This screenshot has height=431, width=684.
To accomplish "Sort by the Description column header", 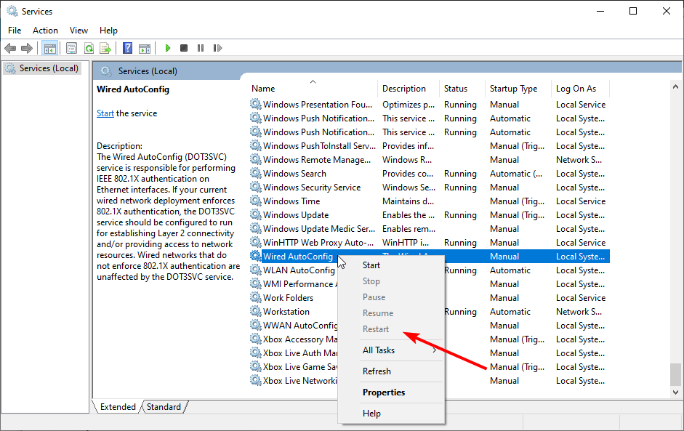I will click(409, 89).
